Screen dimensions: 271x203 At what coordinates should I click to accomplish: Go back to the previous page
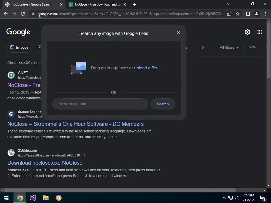[6, 14]
